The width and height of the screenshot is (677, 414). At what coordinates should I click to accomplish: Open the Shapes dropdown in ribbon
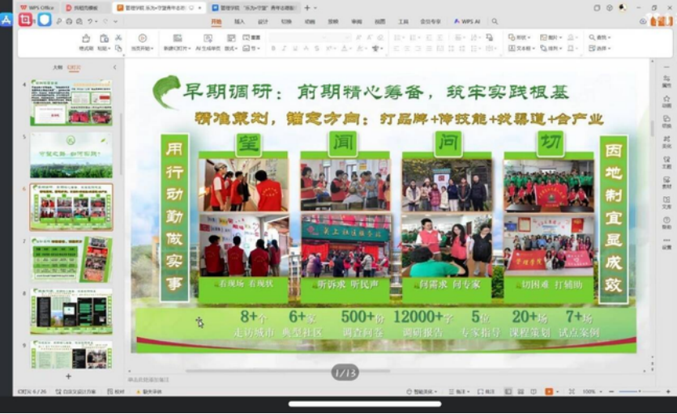pyautogui.click(x=520, y=37)
